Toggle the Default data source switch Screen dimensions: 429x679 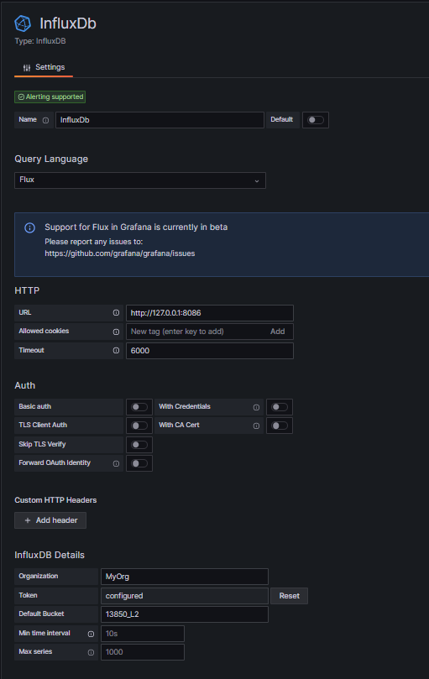[316, 120]
